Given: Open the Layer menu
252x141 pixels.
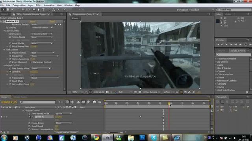Looking at the screenshot, I should click(x=31, y=5).
